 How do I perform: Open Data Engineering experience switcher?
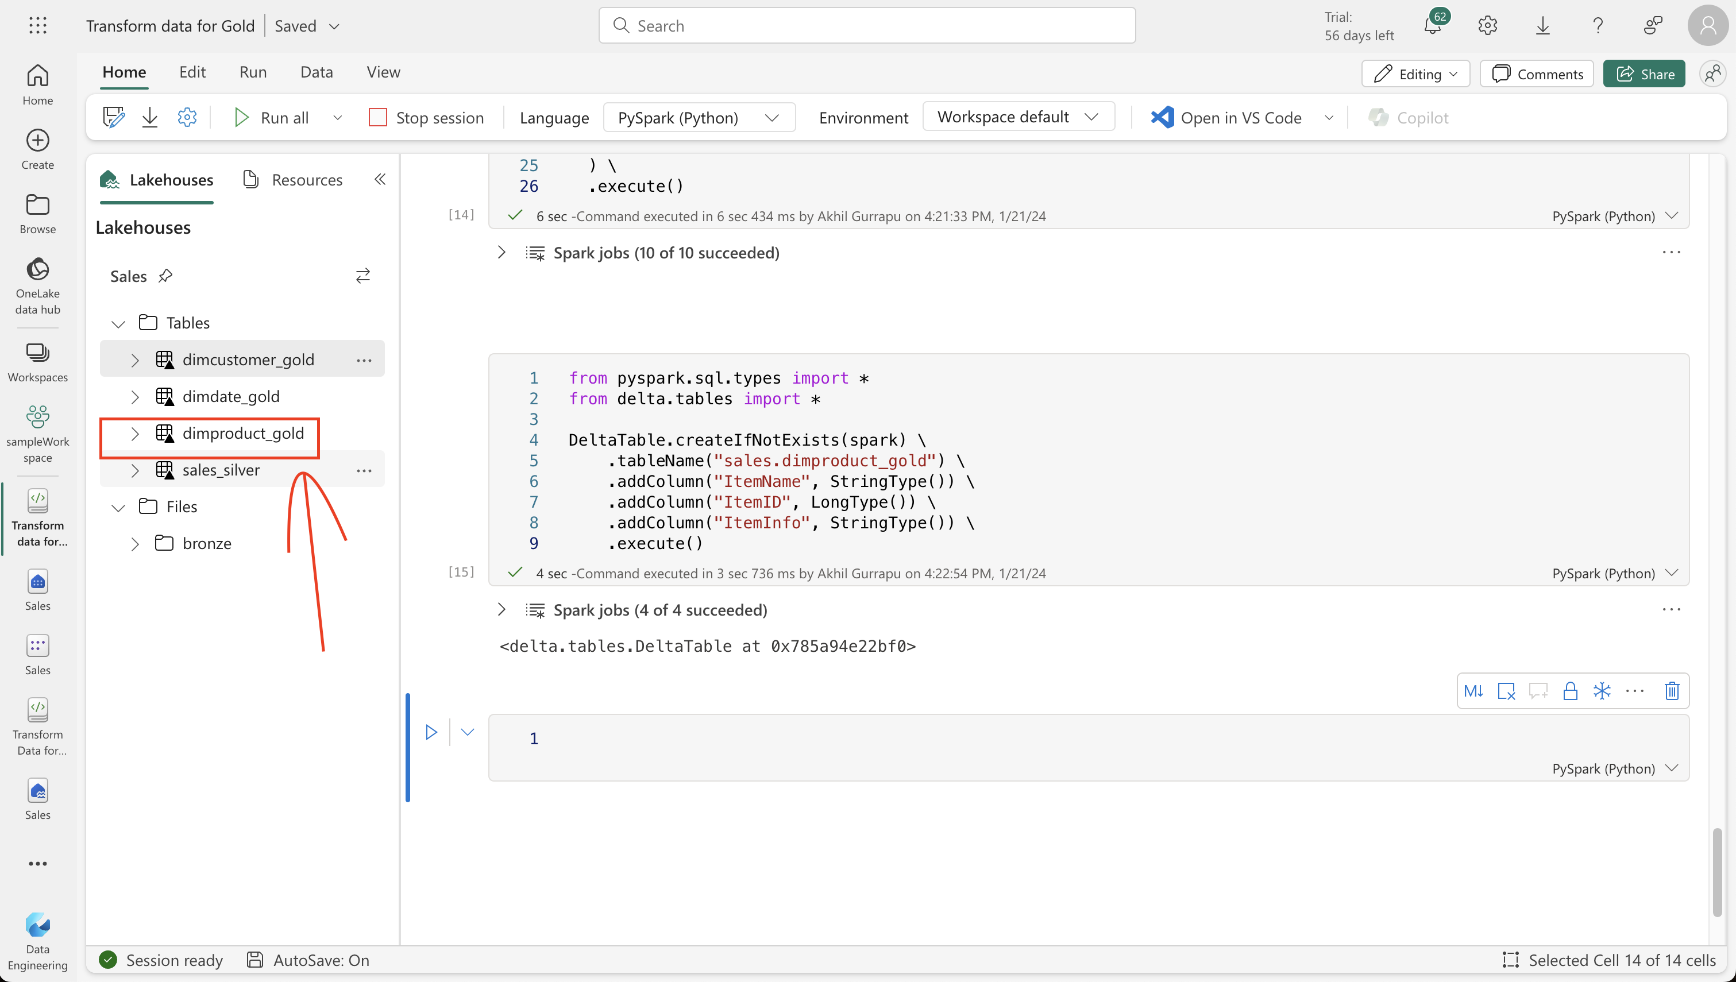click(x=38, y=941)
